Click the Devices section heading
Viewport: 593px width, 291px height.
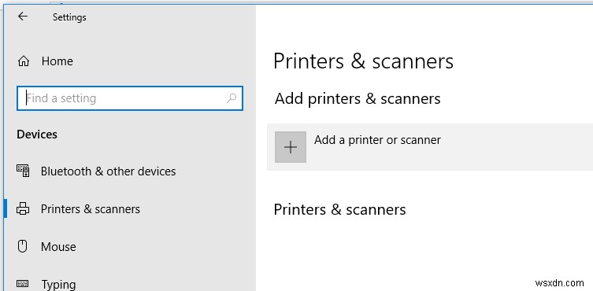pos(37,134)
